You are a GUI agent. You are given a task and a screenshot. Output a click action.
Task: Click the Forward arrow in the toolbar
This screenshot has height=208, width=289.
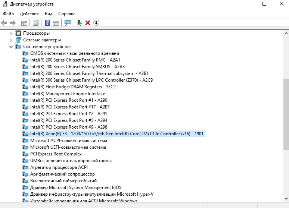coord(13,23)
